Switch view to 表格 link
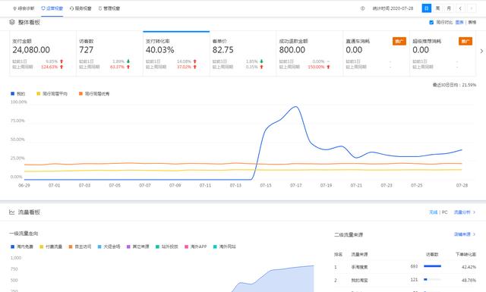Image resolution: width=486 pixels, height=292 pixels. [472, 22]
